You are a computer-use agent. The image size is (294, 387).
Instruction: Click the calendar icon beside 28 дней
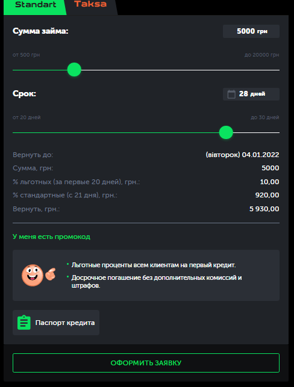point(231,94)
